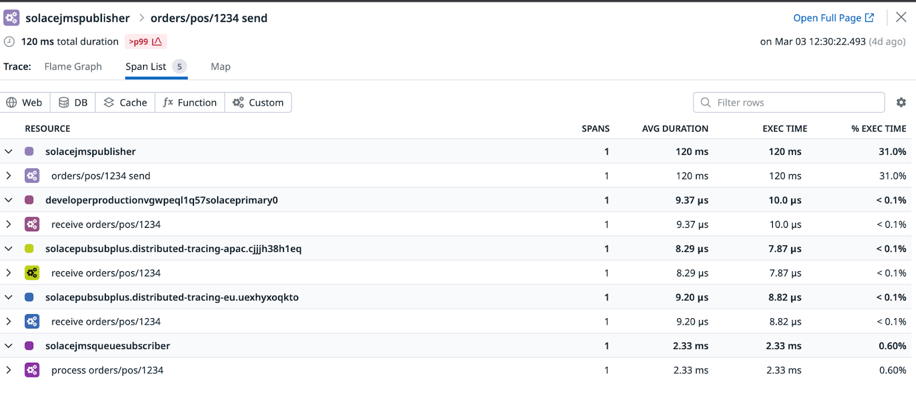Image resolution: width=916 pixels, height=393 pixels.
Task: Click the blue receive span icon
Action: (x=32, y=322)
